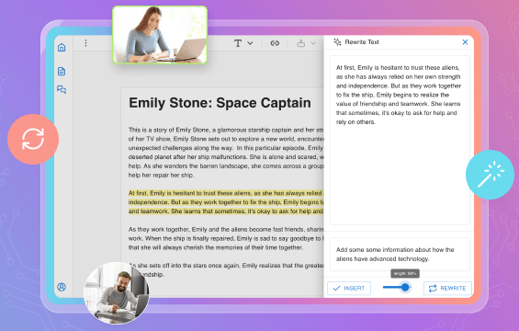Click the instruction prompt text field
The width and height of the screenshot is (519, 331).
[x=400, y=254]
